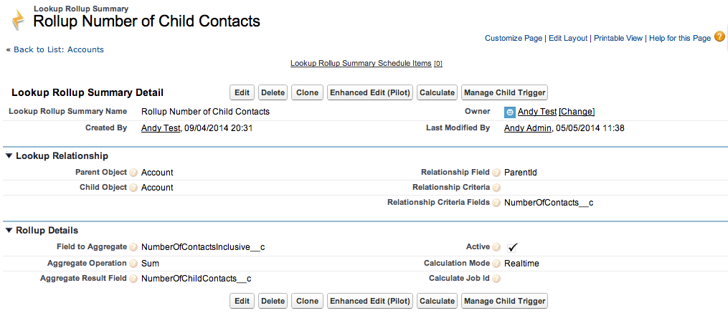This screenshot has width=728, height=313.
Task: Click help bubble next to Aggregate Operation
Action: point(134,264)
